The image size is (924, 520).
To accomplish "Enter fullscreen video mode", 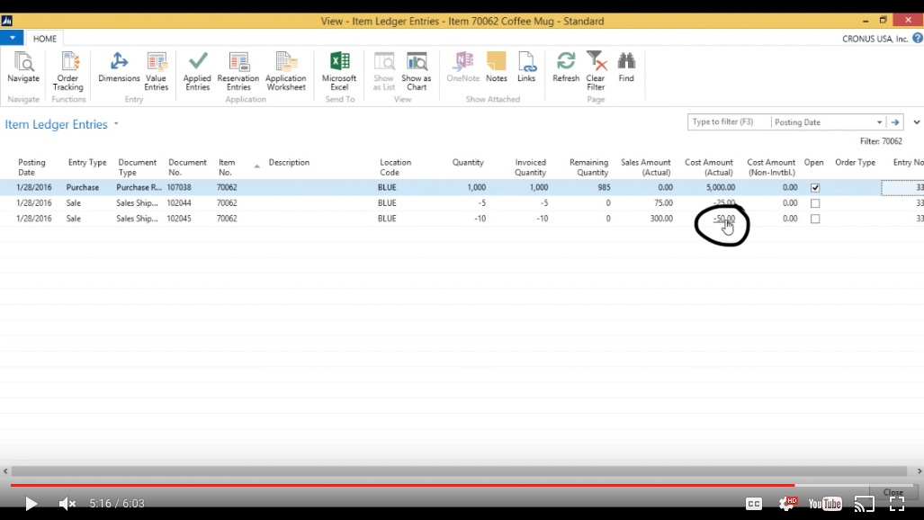I will (x=897, y=504).
